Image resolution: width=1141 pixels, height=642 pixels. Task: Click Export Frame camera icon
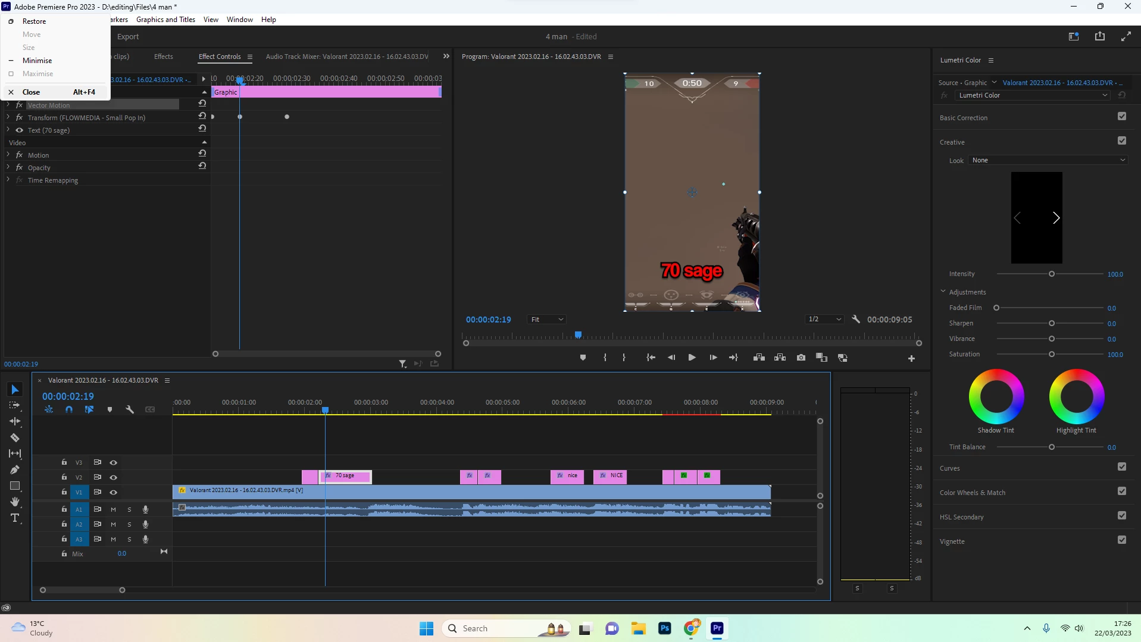click(x=801, y=358)
